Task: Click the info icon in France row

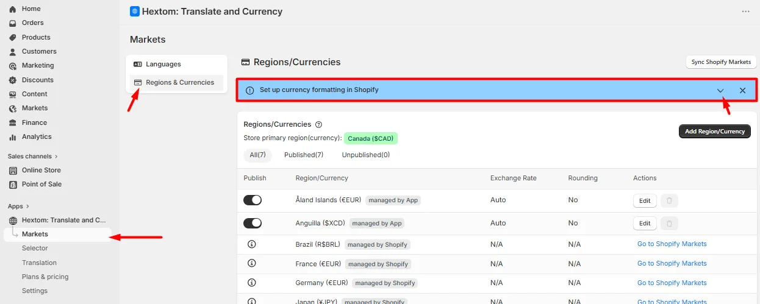Action: click(x=252, y=264)
